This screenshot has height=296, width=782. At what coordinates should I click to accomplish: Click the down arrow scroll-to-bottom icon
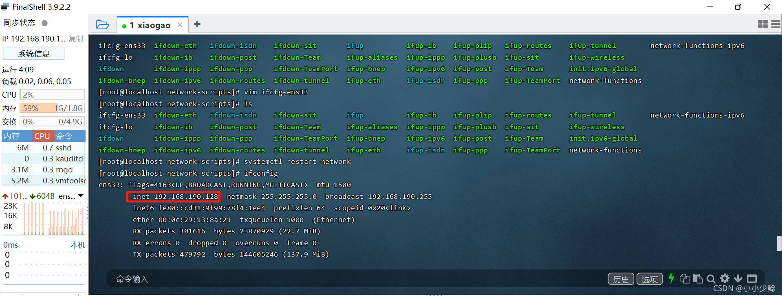(x=738, y=279)
